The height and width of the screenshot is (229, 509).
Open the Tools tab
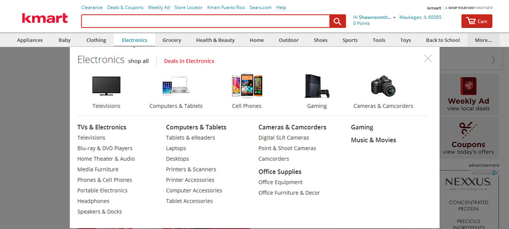pos(379,40)
